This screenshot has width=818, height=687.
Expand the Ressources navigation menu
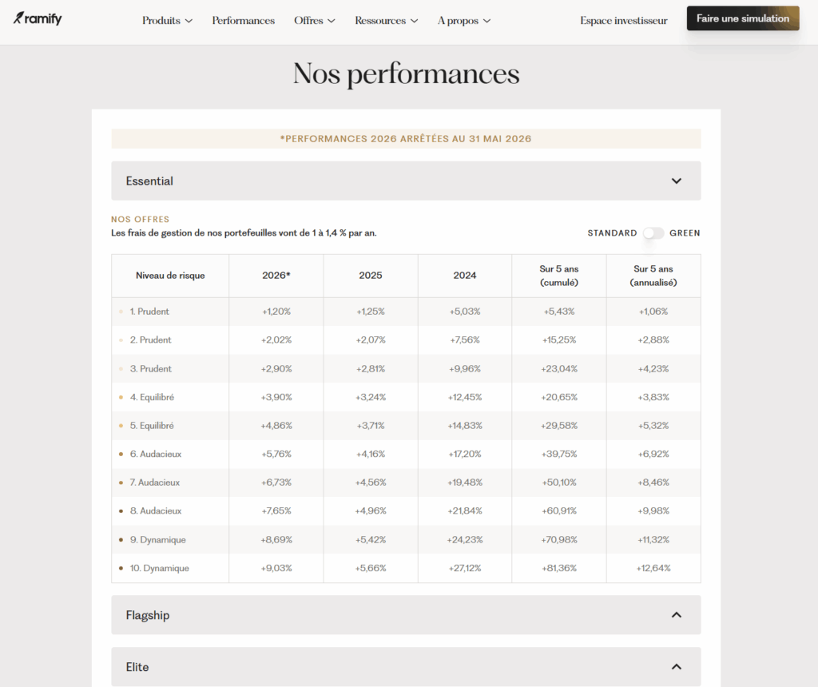tap(386, 21)
